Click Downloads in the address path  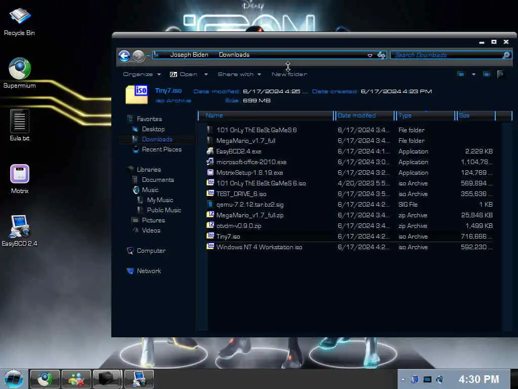coord(234,55)
